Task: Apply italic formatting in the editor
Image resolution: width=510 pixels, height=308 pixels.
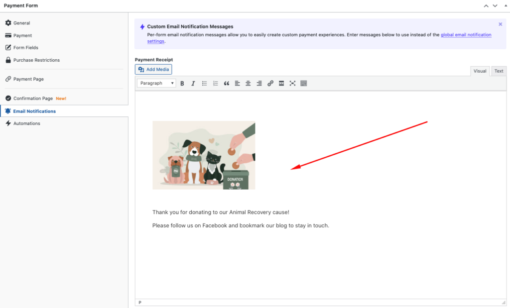Action: [193, 84]
